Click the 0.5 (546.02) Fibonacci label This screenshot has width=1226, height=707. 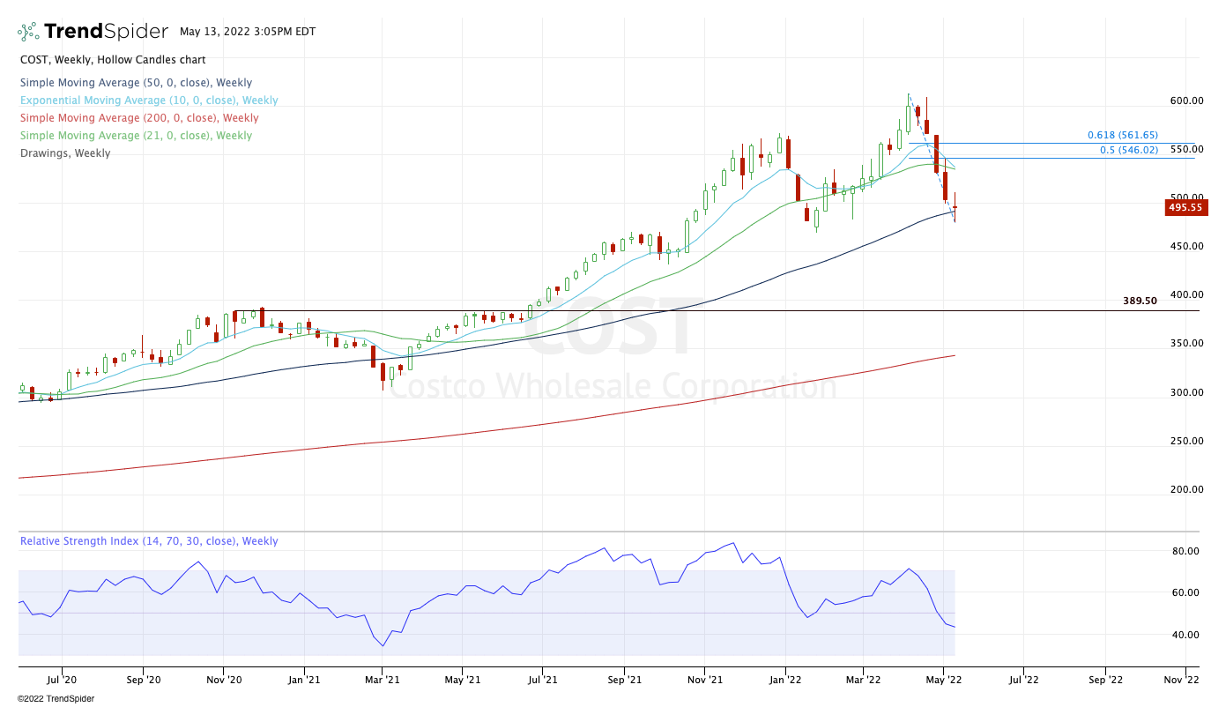pyautogui.click(x=1129, y=151)
